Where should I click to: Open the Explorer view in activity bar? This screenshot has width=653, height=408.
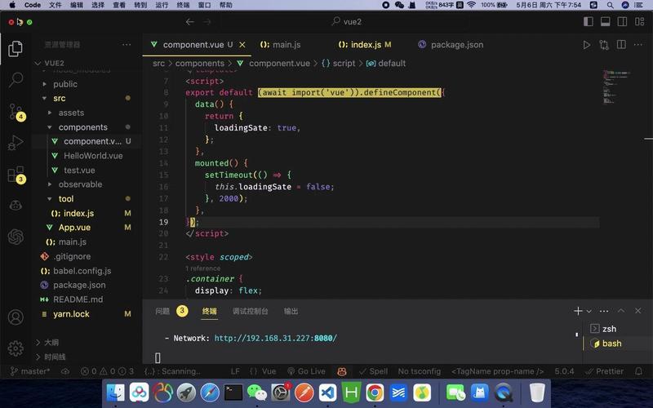pos(16,49)
